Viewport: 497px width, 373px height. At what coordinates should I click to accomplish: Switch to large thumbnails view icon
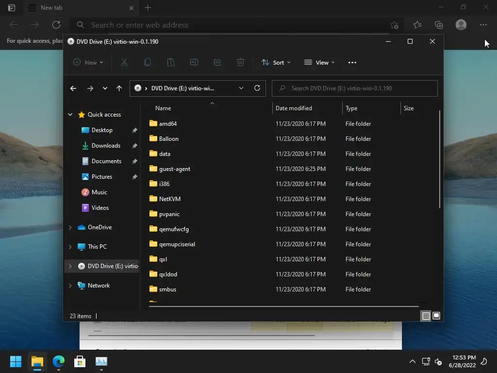coord(436,316)
